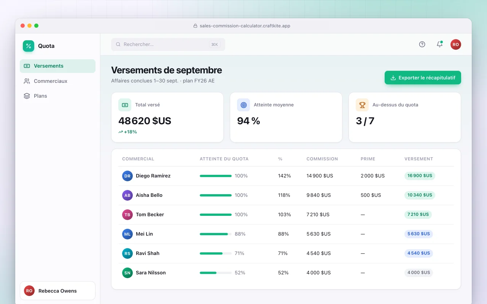Click the +18% trend indicator
The width and height of the screenshot is (487, 304).
(127, 132)
